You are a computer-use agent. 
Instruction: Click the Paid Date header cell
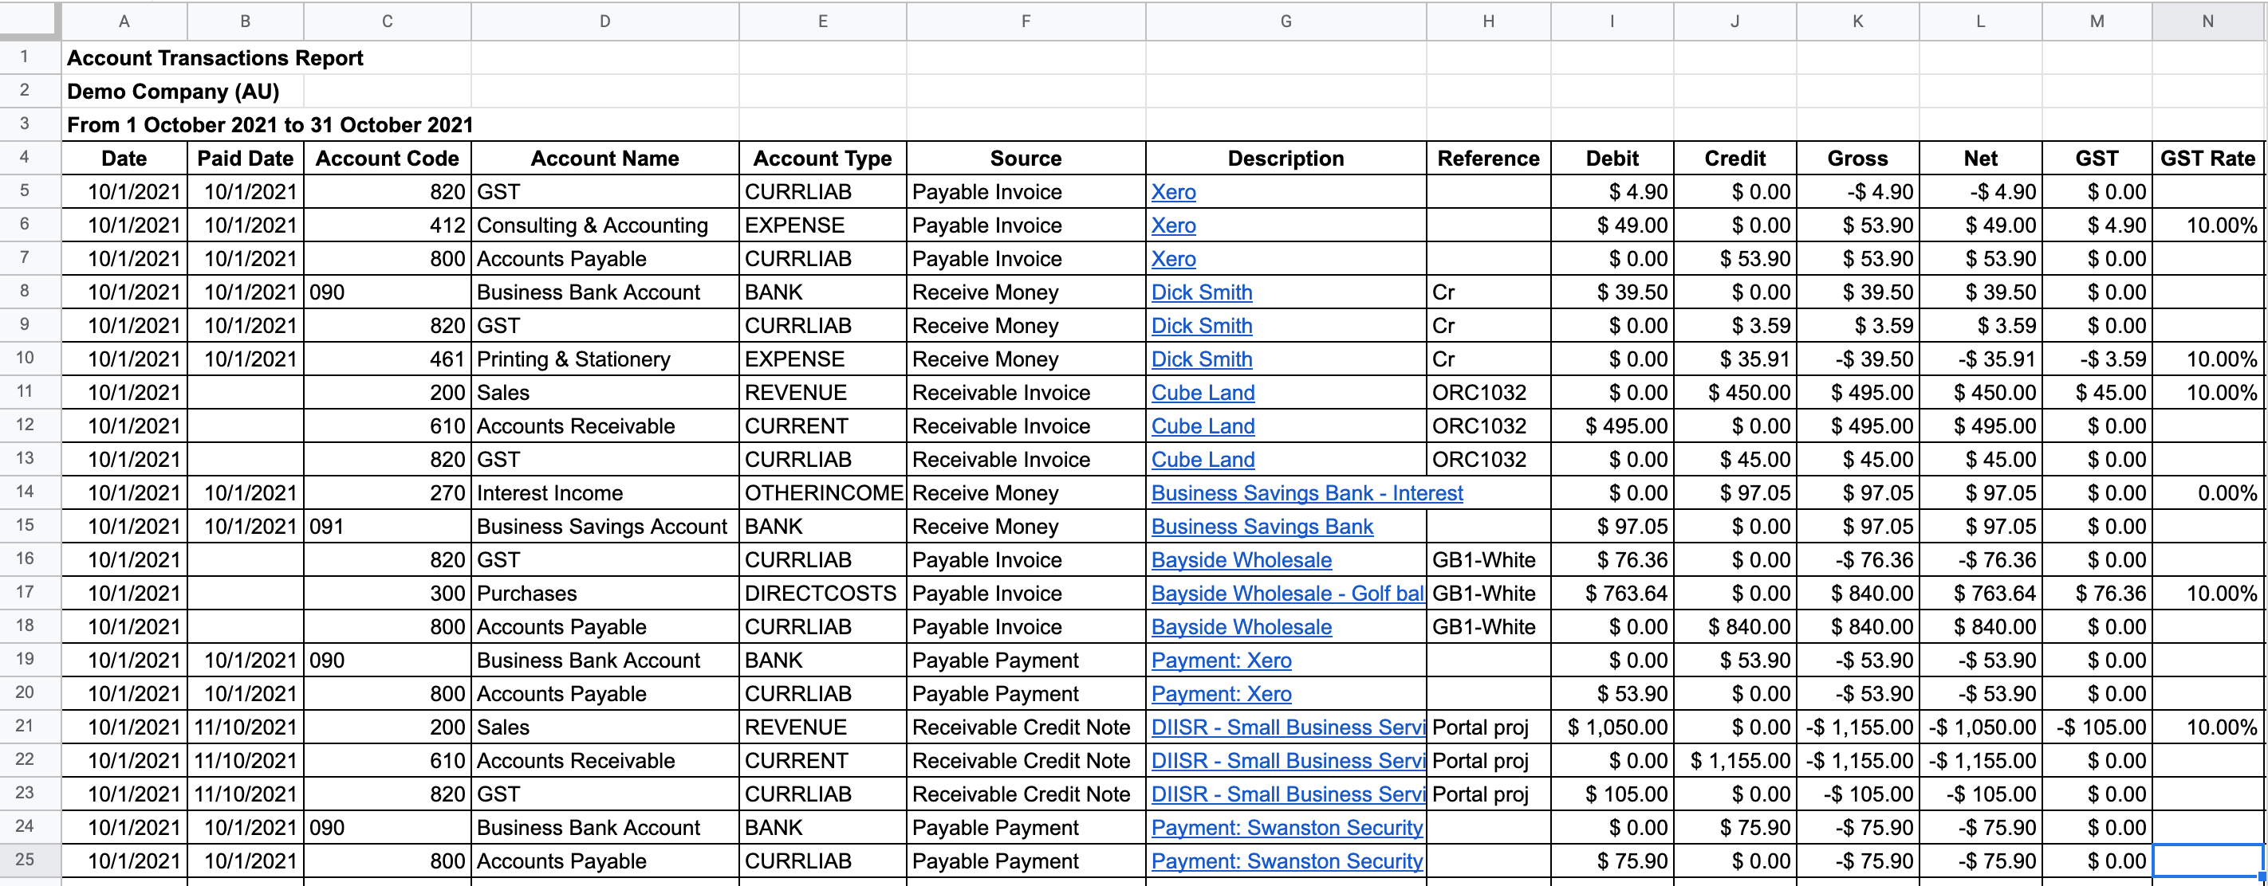coord(245,159)
